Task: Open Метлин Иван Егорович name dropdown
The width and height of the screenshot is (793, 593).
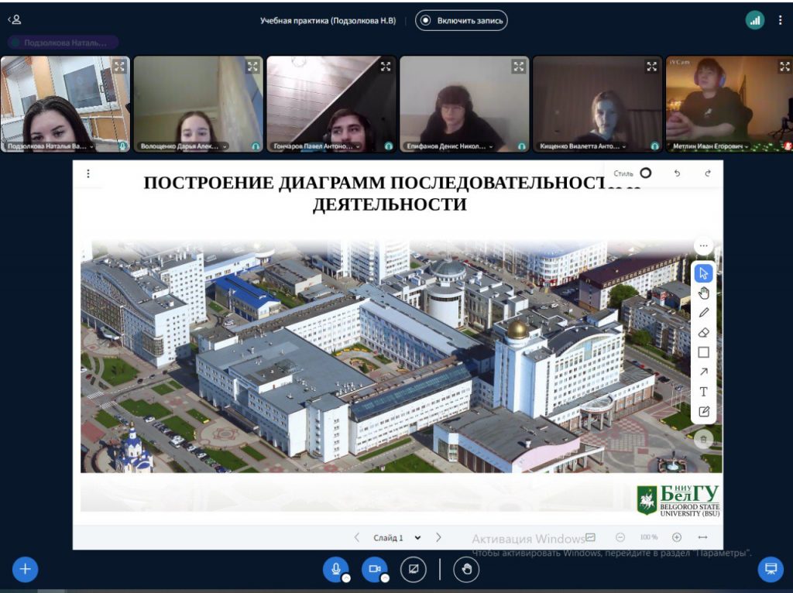Action: click(711, 146)
